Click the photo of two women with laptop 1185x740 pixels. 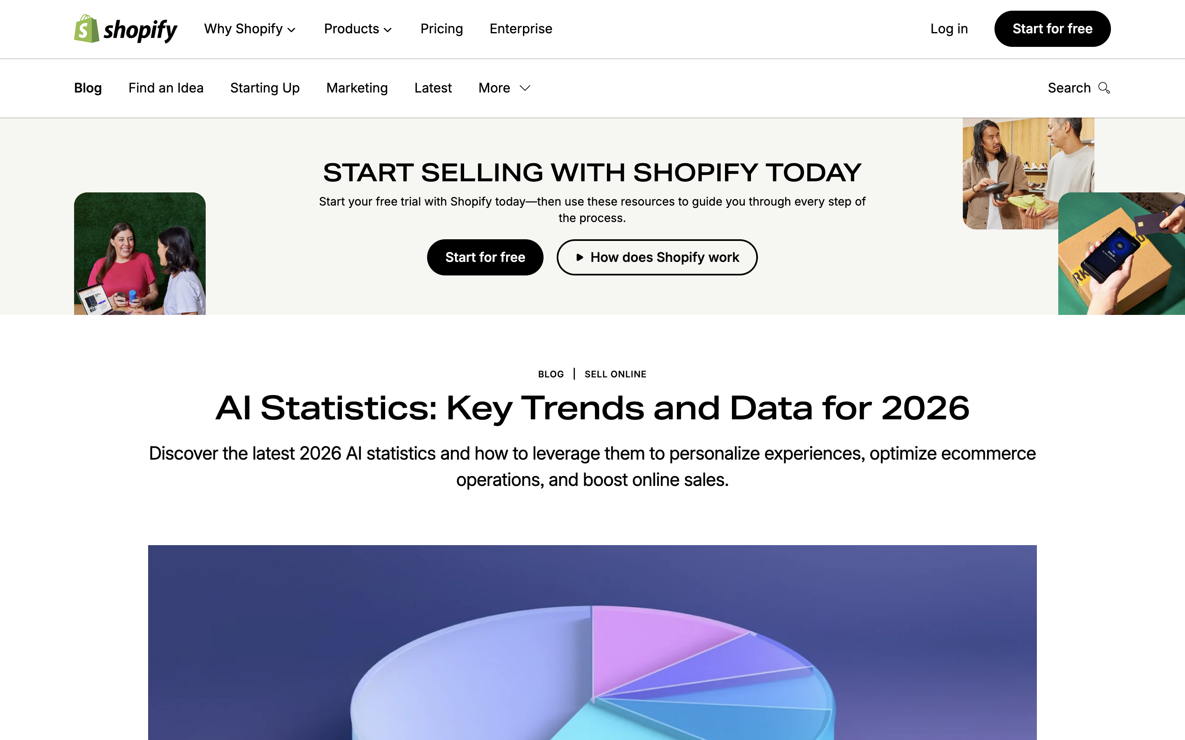(x=139, y=254)
